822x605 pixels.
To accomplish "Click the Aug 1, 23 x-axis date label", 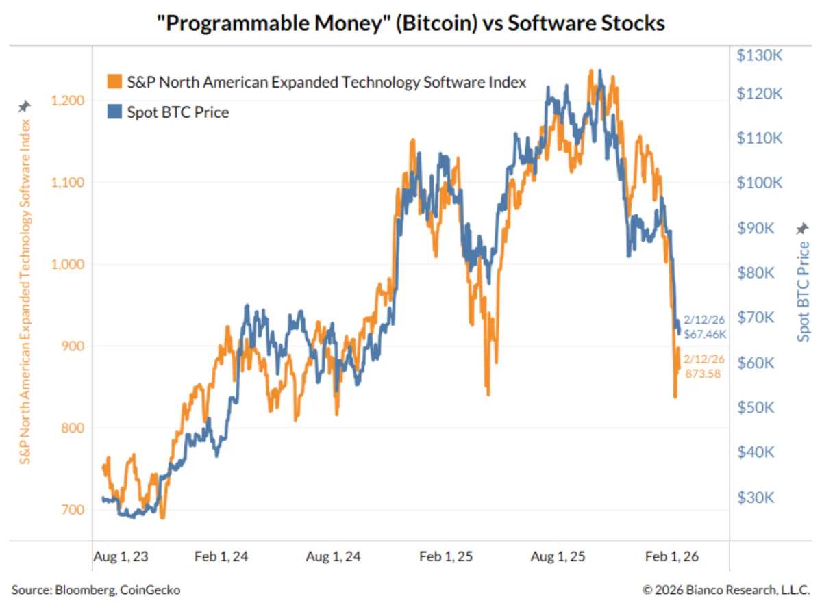I will pyautogui.click(x=119, y=557).
